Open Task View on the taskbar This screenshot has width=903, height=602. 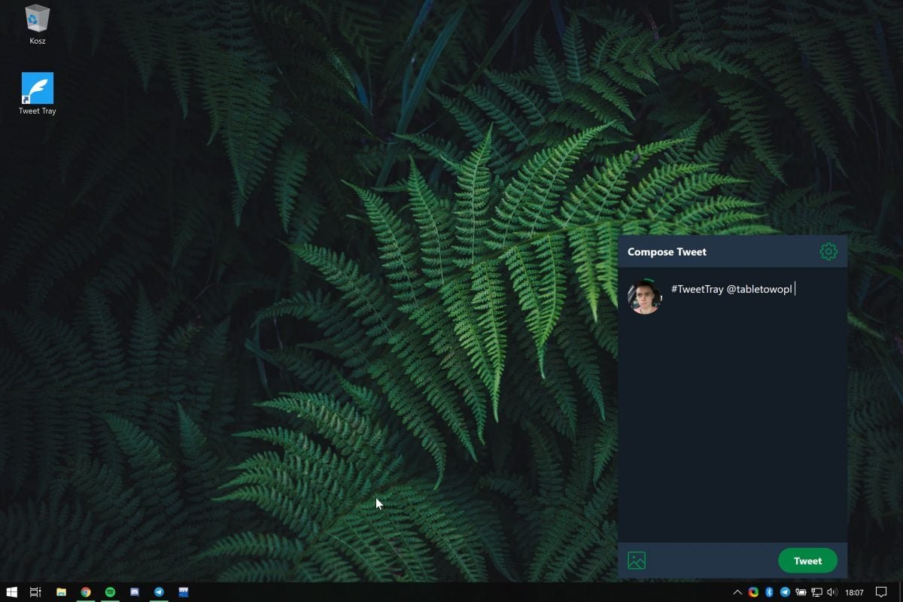35,592
